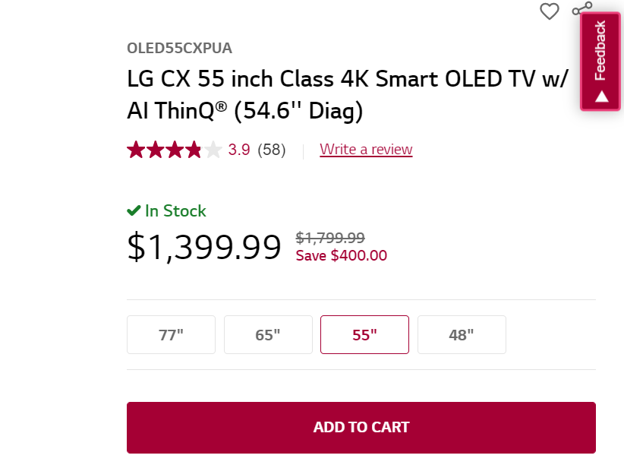Click the 3.9 rating value
Screen dimensions: 624x468
[x=239, y=150]
